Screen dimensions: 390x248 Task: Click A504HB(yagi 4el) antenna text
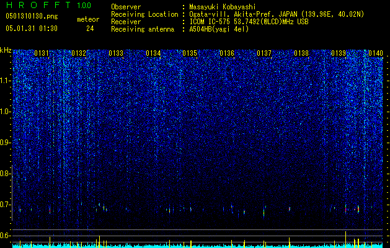(x=219, y=29)
